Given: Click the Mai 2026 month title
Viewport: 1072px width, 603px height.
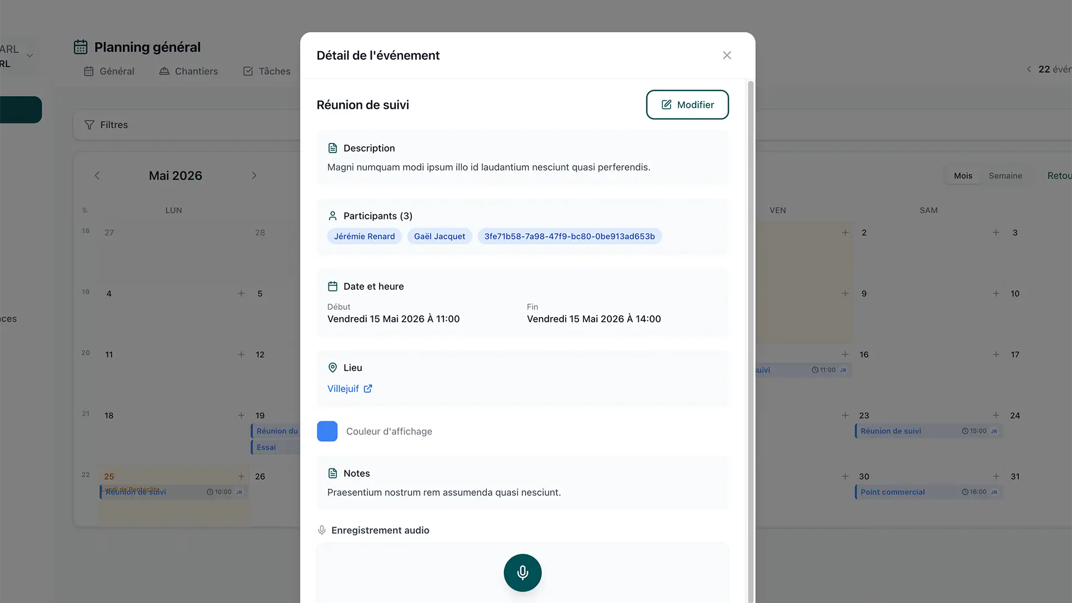Looking at the screenshot, I should (x=175, y=175).
